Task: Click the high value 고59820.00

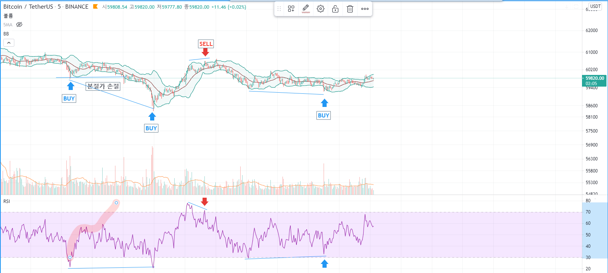Action: 142,7
